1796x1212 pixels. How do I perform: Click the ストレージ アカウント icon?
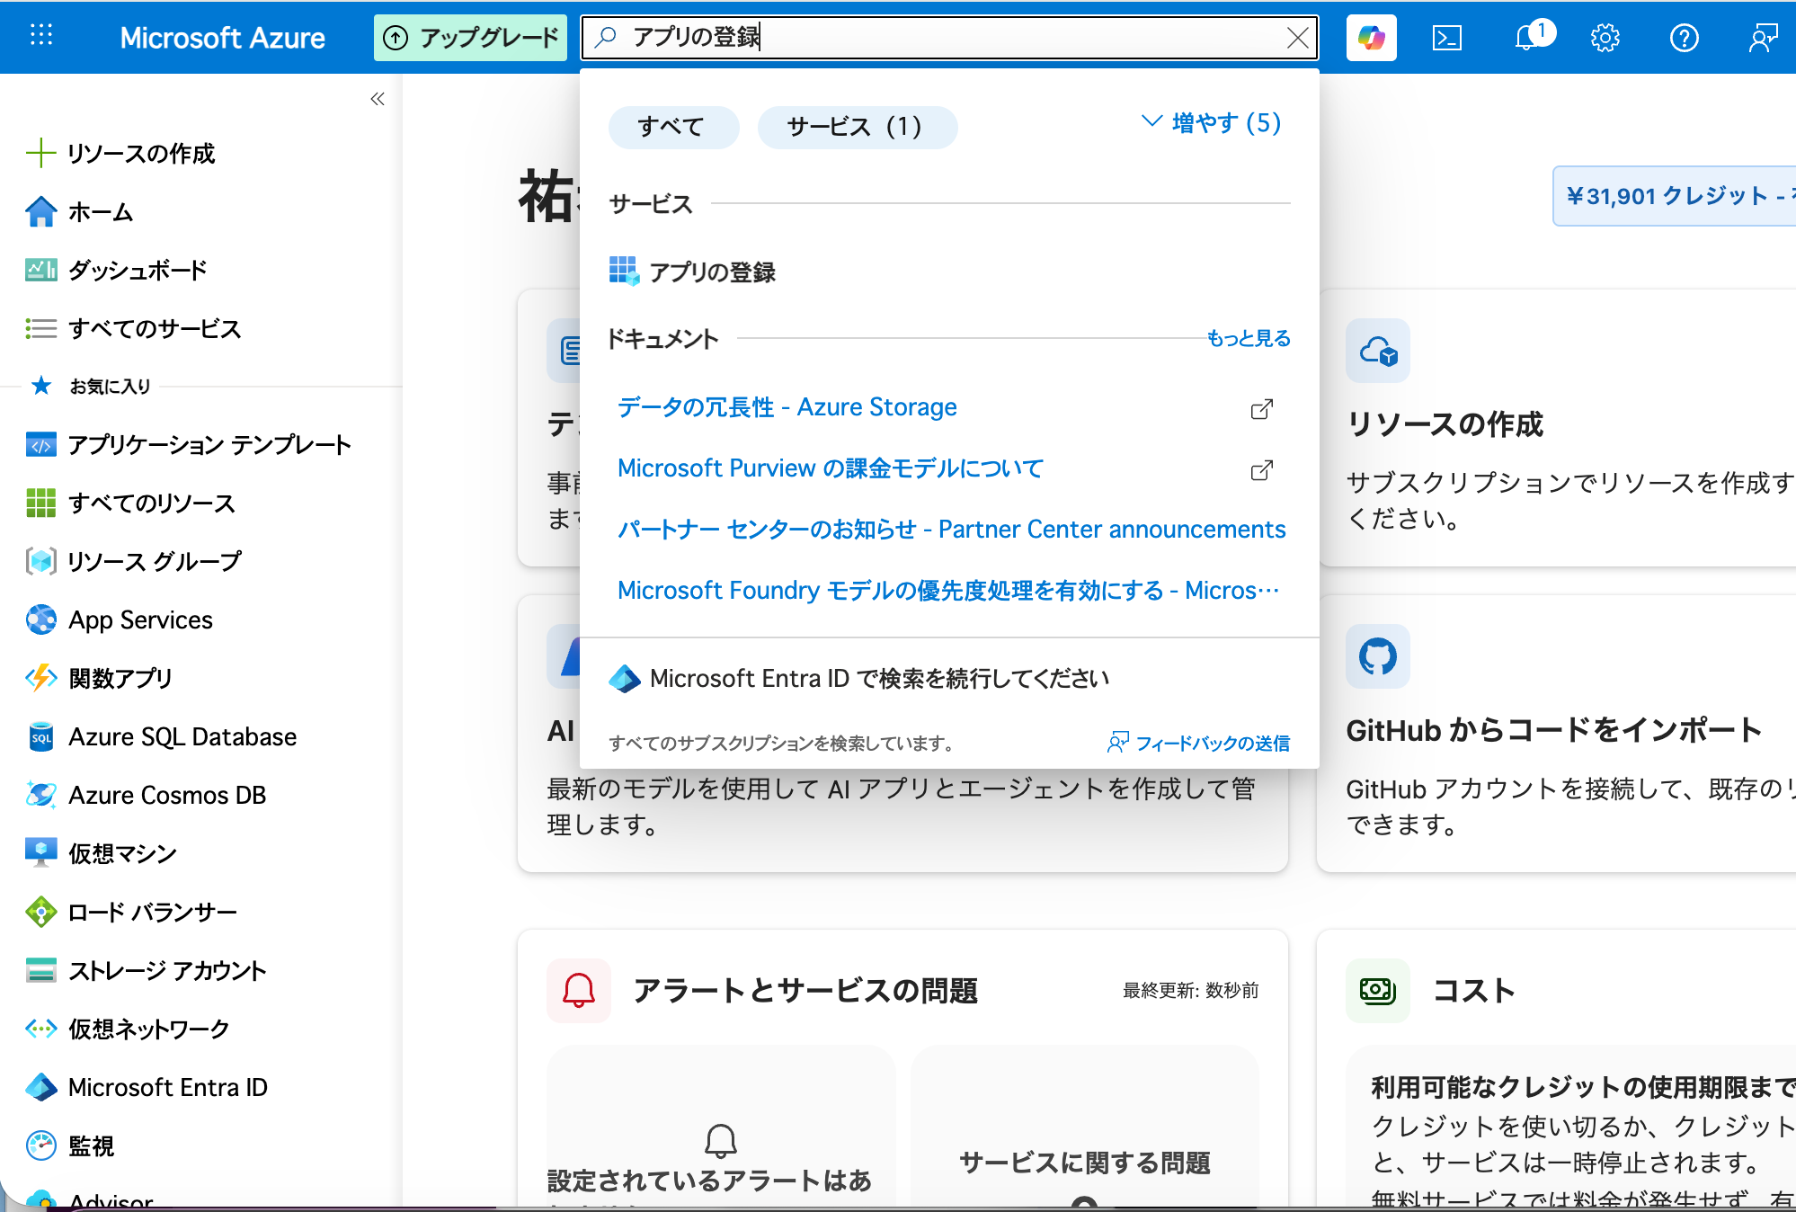41,970
